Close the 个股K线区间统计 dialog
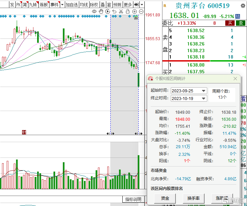The image size is (247, 206). [x=235, y=79]
